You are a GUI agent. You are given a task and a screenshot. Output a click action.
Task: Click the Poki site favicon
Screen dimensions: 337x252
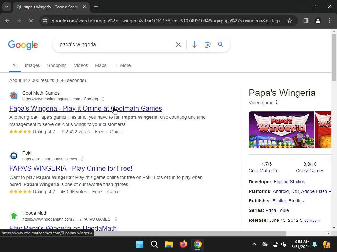(x=14, y=156)
